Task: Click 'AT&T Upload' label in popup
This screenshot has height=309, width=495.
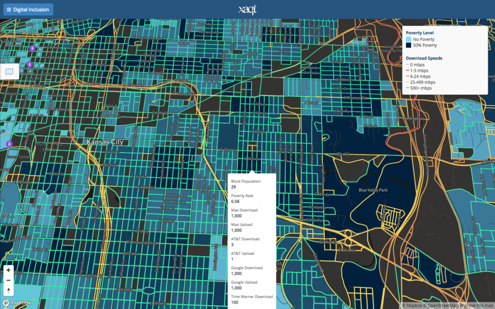Action: [x=242, y=253]
